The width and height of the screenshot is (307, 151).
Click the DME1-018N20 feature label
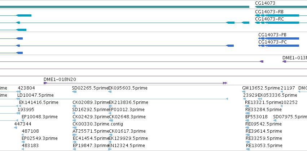(60, 79)
